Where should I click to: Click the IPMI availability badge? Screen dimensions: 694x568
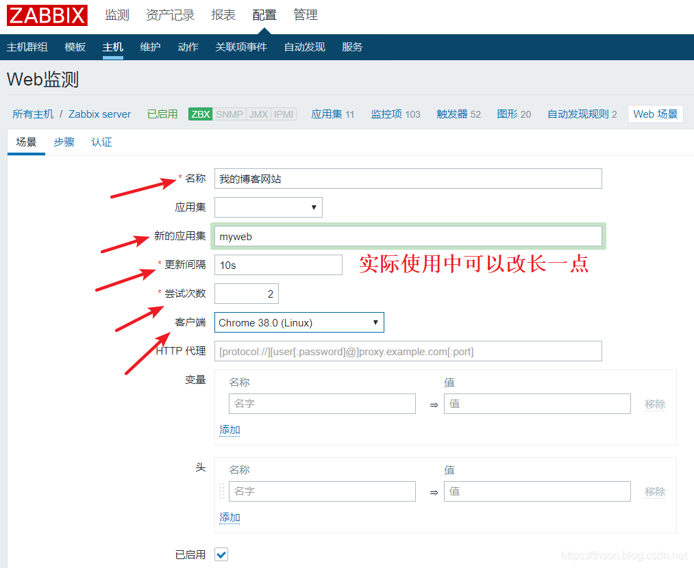[284, 114]
